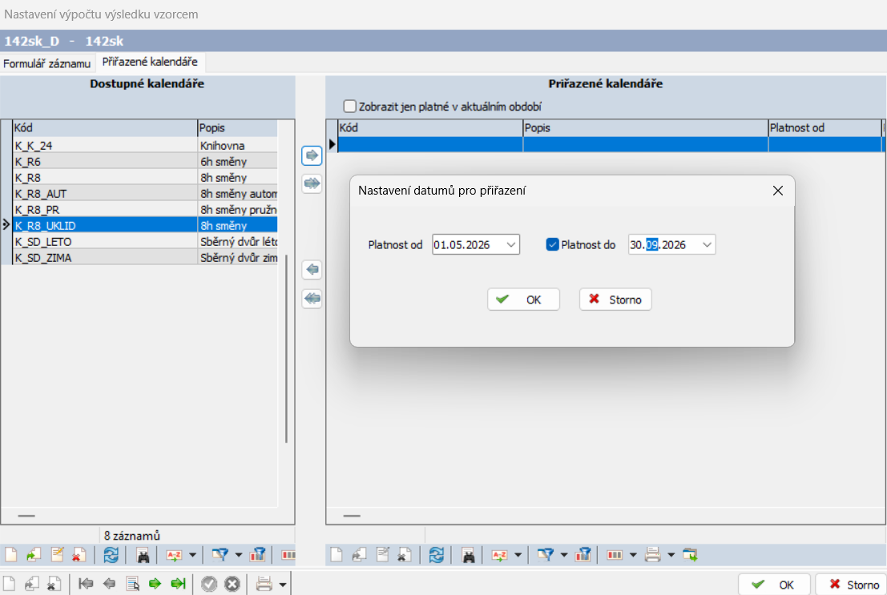Select the K_K_24 Knihovna row

point(145,146)
